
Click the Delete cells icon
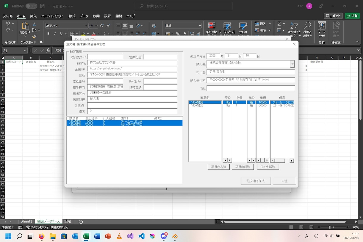[257, 30]
